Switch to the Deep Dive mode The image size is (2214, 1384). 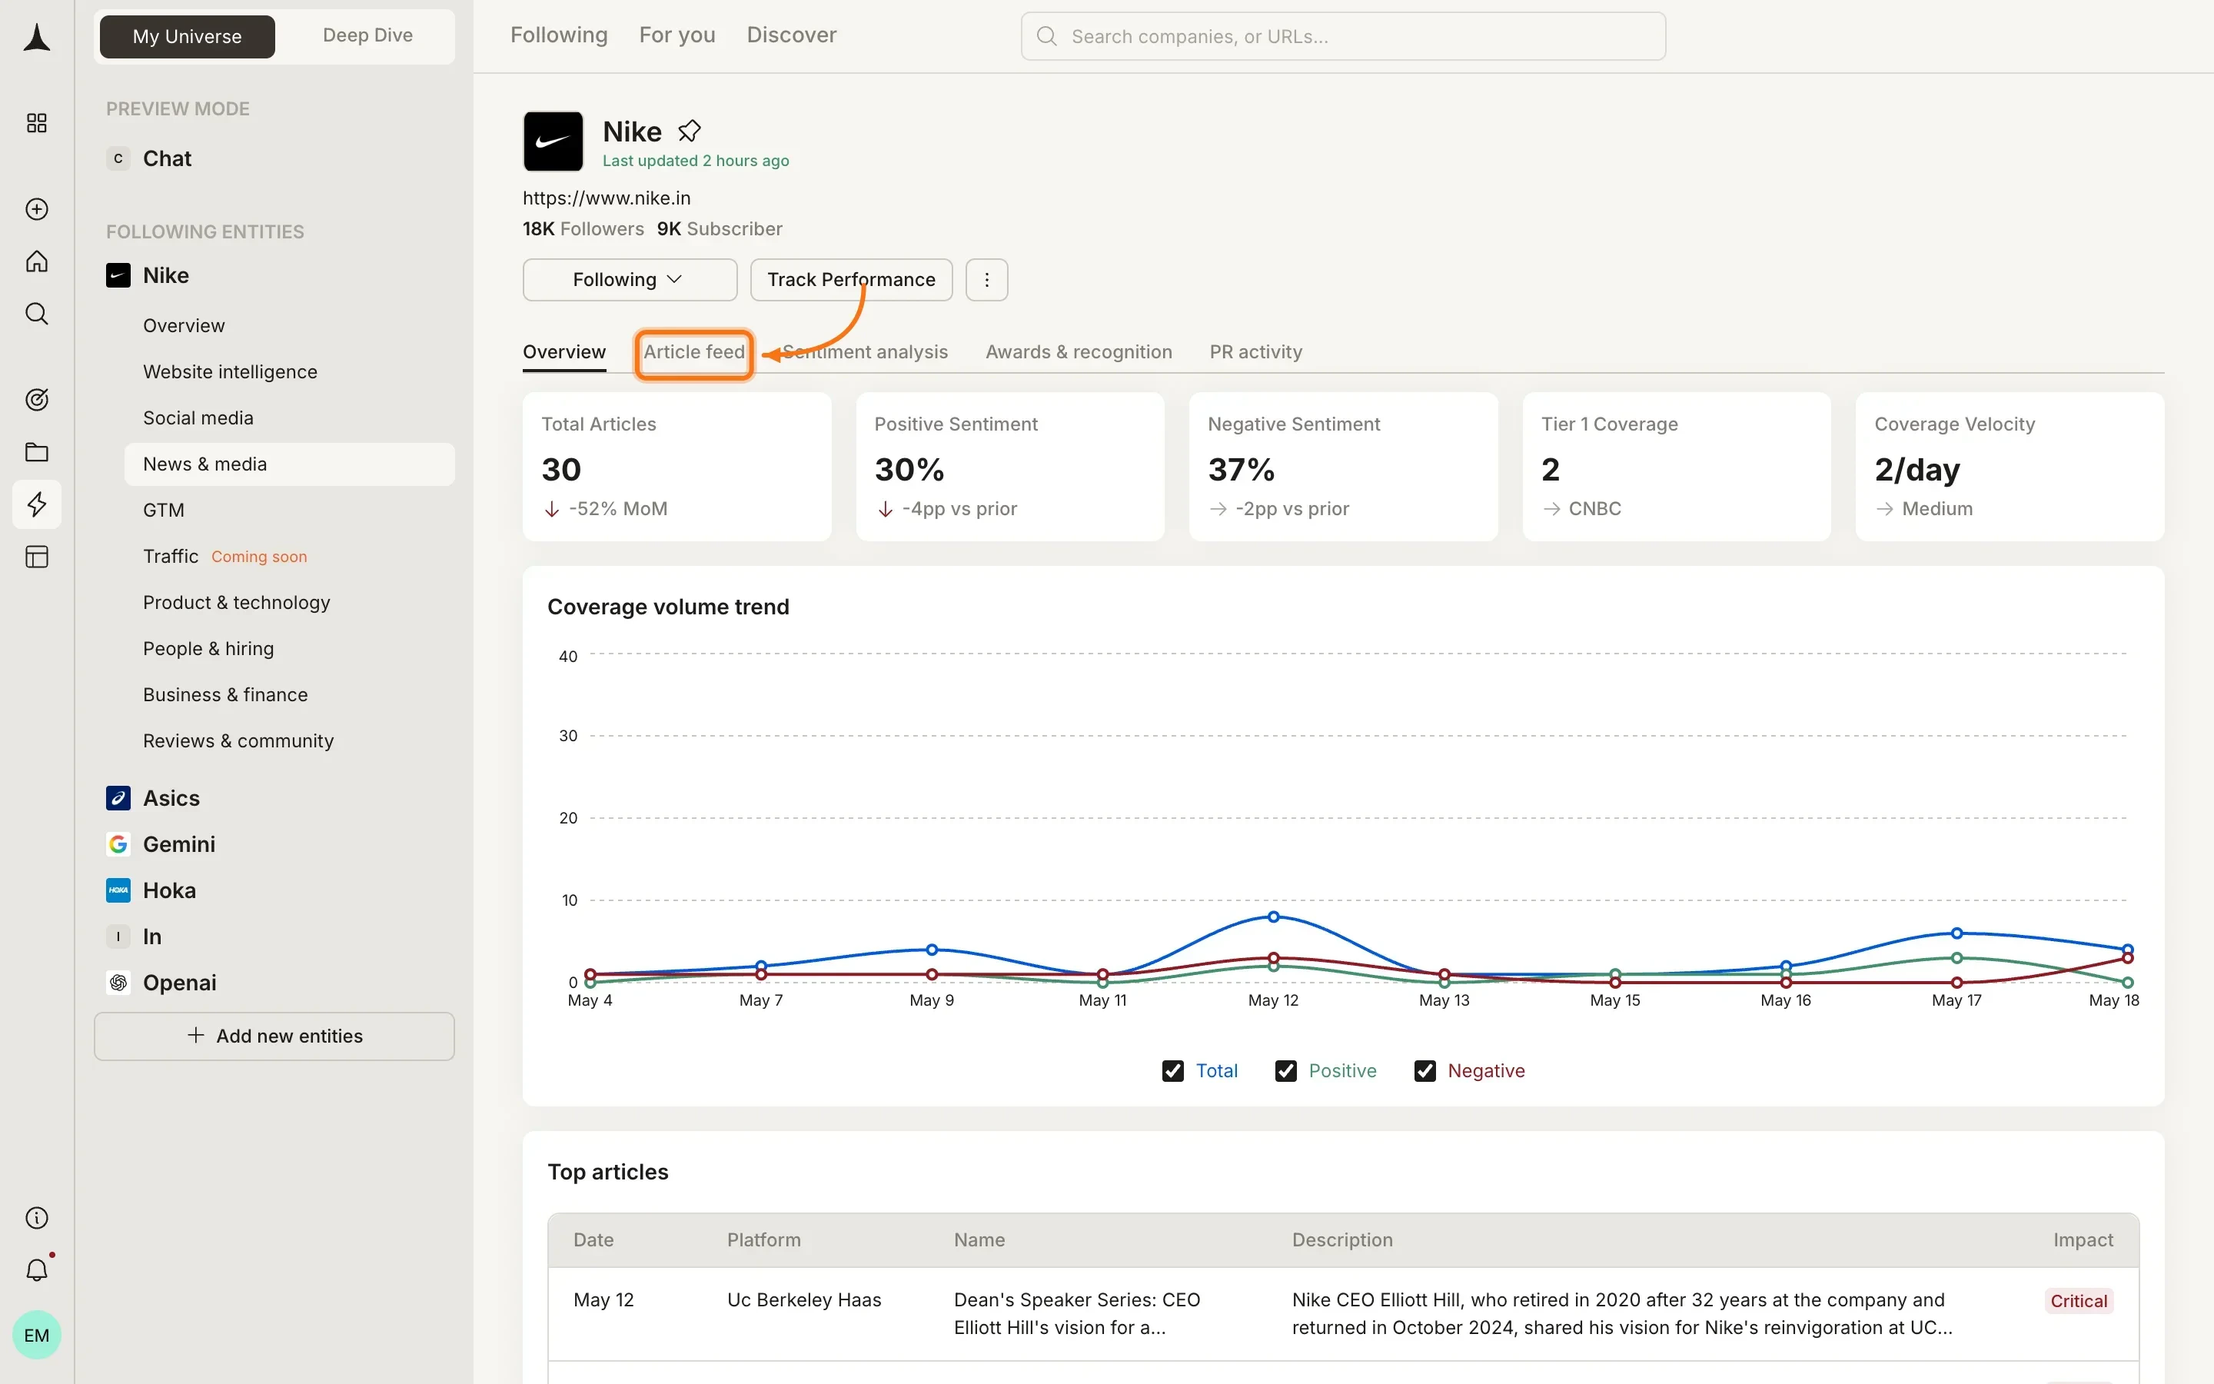[x=367, y=35]
